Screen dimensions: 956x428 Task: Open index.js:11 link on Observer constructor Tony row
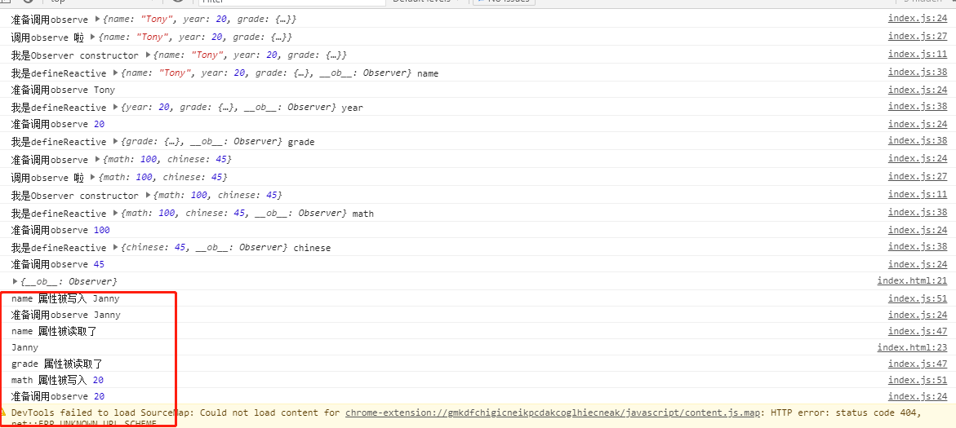(918, 54)
